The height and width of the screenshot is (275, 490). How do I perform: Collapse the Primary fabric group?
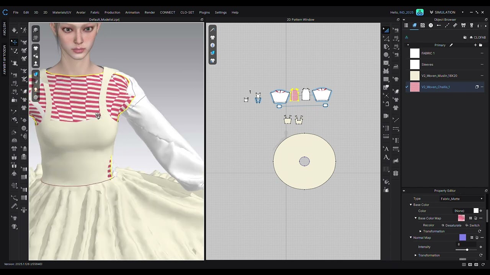point(408,45)
